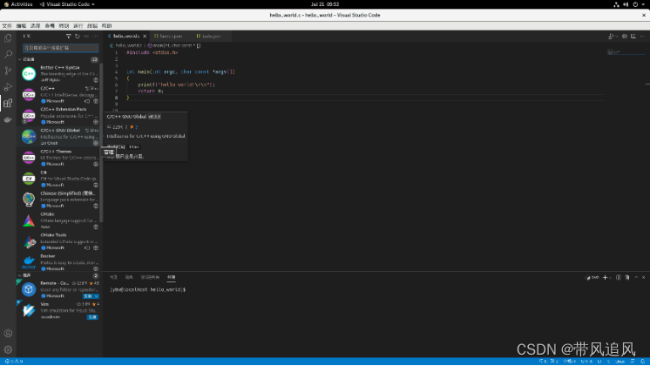Select the Terminal tab in bottom panel
650x366 pixels.
(x=171, y=277)
